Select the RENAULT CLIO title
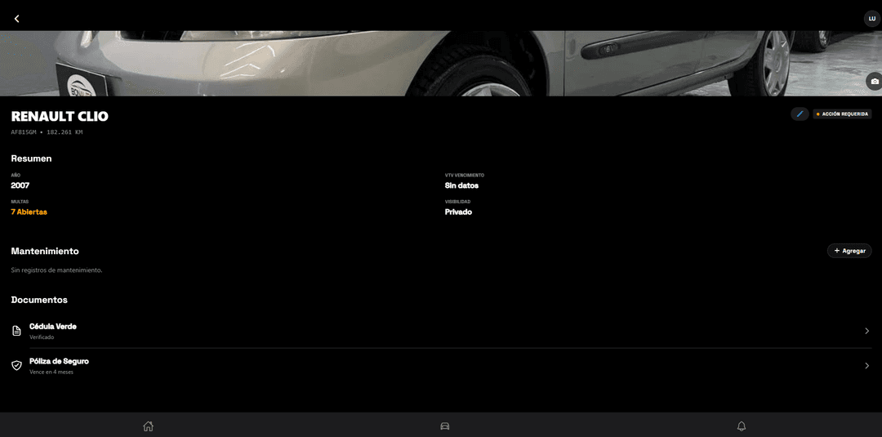 [x=60, y=117]
